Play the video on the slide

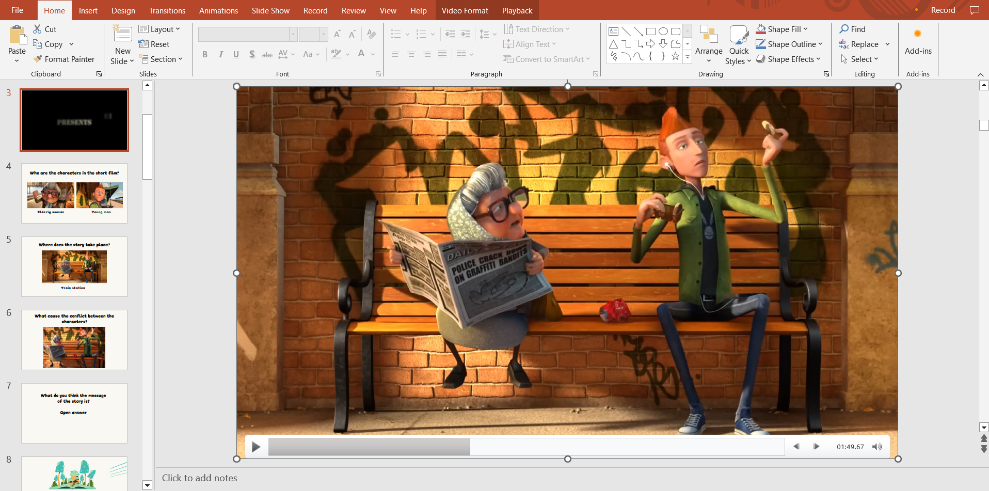(x=256, y=447)
